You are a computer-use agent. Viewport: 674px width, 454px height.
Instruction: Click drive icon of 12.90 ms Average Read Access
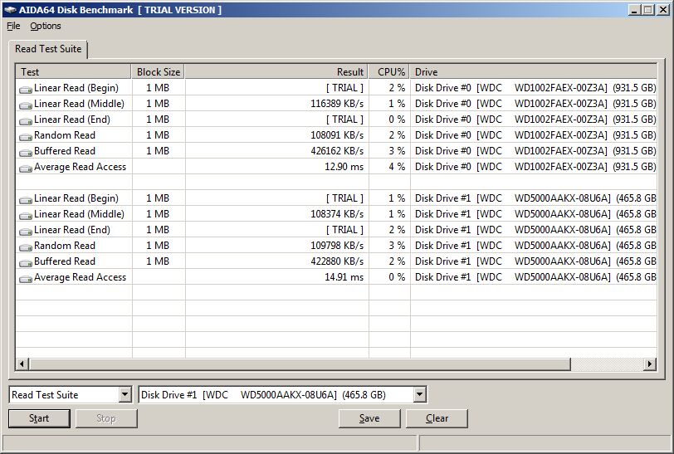tap(26, 168)
